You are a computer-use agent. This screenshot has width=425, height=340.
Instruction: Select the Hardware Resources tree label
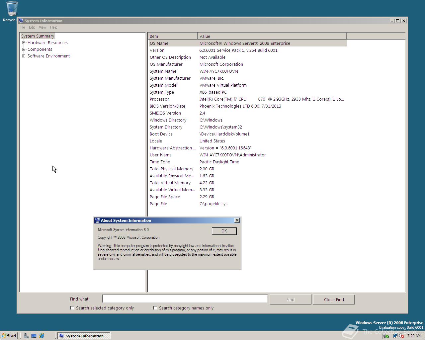[x=47, y=42]
